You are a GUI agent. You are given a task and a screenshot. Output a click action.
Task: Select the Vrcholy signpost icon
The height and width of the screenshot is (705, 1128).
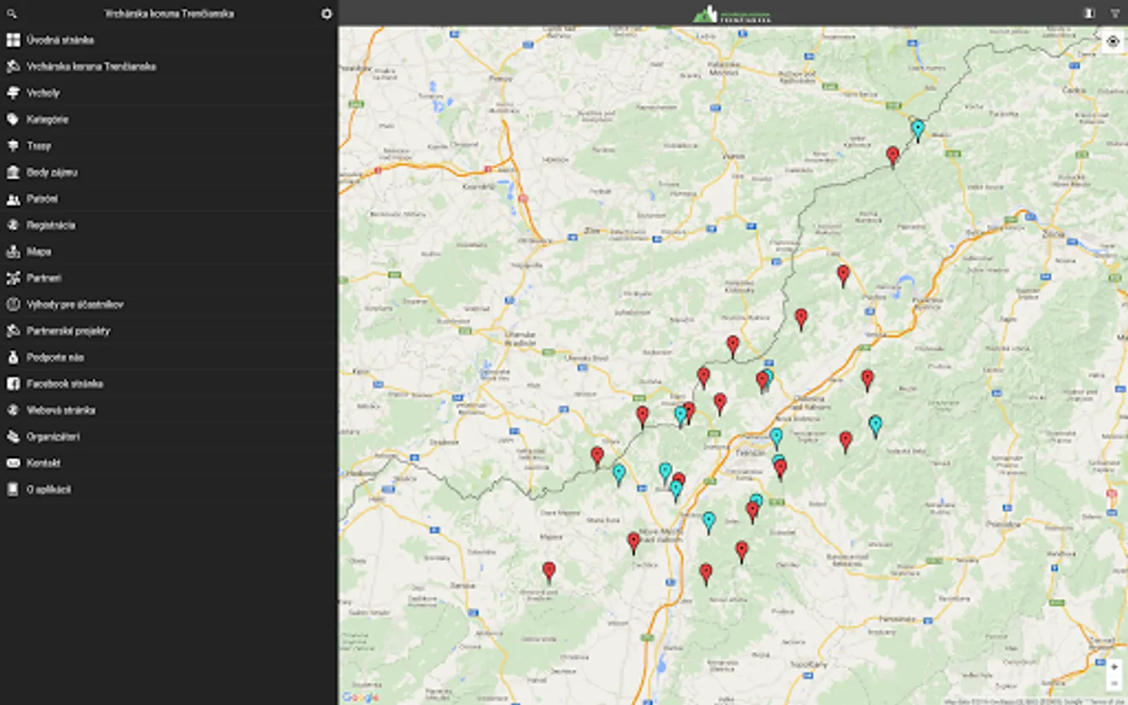13,93
